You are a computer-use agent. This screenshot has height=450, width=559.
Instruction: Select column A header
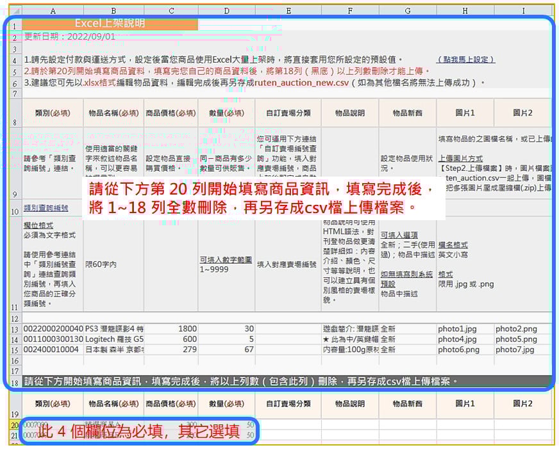click(53, 11)
